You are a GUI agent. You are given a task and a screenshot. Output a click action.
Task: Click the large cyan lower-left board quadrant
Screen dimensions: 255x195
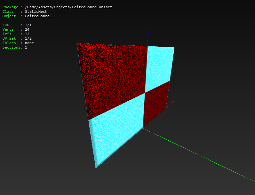(117, 129)
